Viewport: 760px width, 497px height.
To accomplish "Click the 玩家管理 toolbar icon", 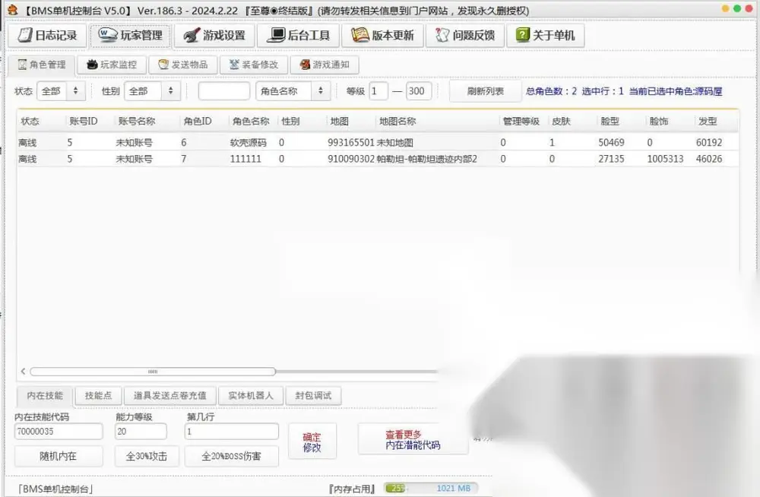I will (108, 34).
